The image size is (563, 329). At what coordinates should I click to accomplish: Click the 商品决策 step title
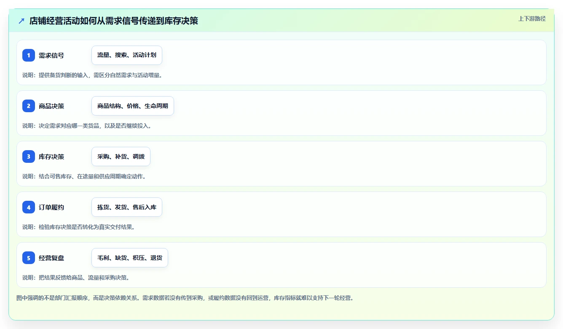(x=51, y=106)
